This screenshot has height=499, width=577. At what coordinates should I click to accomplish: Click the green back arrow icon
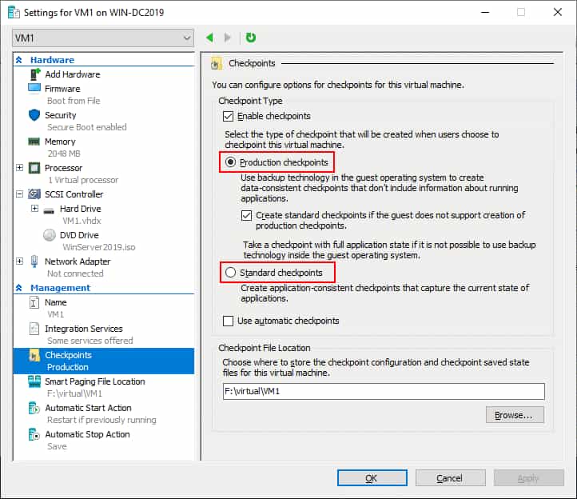coord(210,38)
